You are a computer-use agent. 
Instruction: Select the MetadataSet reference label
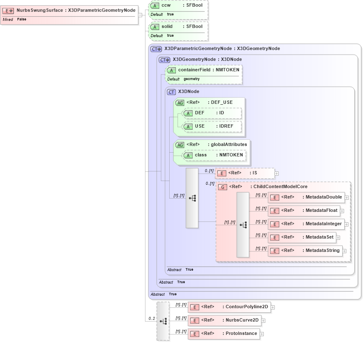pyautogui.click(x=308, y=237)
